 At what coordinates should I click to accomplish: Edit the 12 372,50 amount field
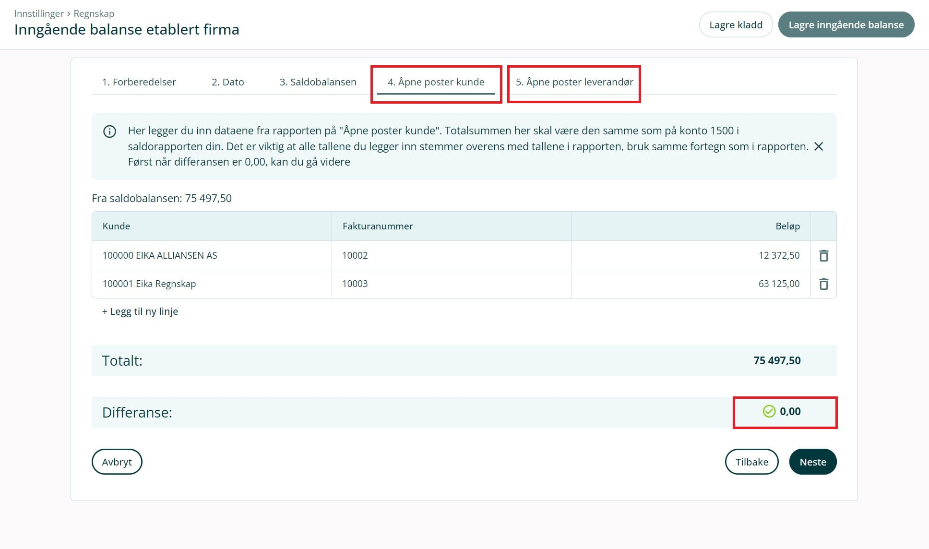tap(779, 255)
